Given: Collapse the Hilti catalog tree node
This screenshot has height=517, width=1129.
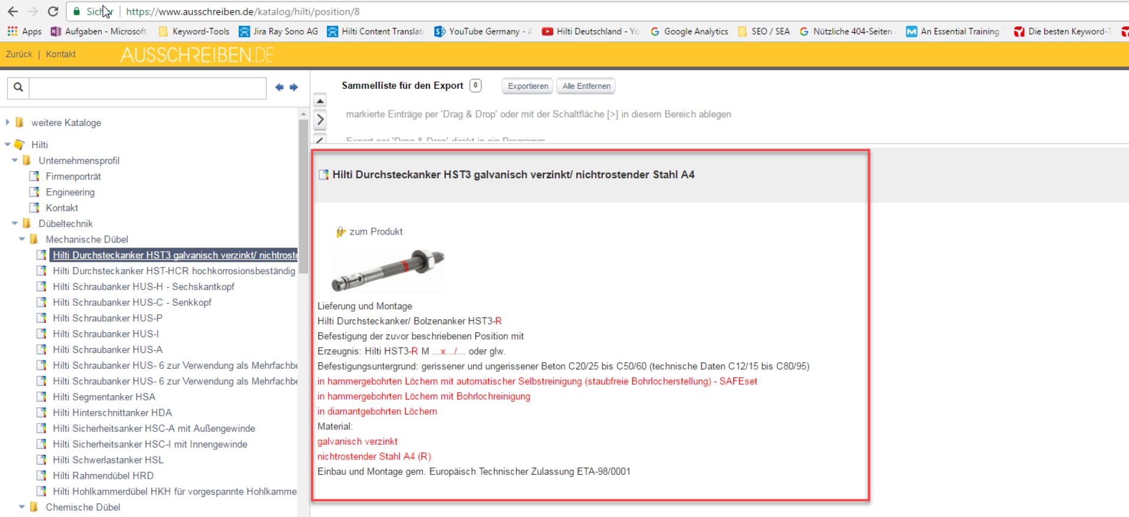Looking at the screenshot, I should pos(7,144).
